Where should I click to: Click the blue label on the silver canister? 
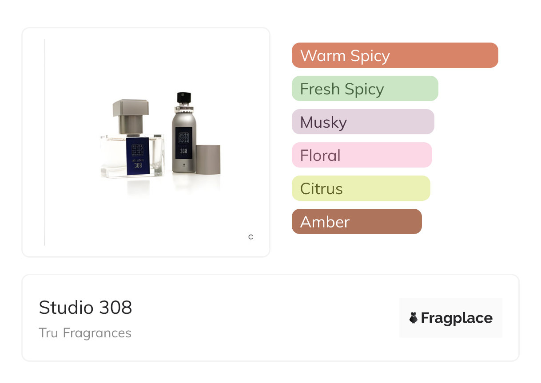pos(183,142)
